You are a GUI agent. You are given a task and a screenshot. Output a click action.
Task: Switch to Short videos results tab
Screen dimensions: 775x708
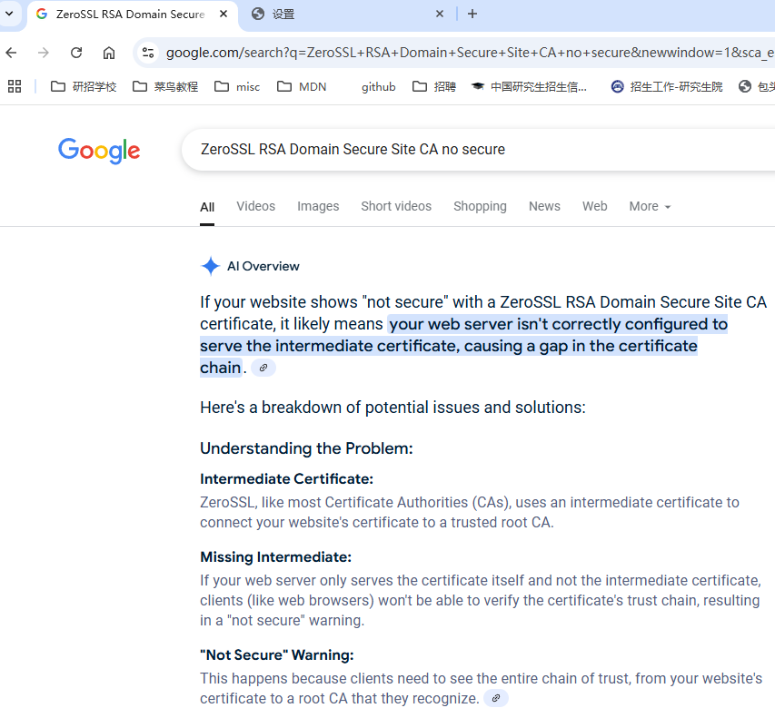click(x=396, y=206)
